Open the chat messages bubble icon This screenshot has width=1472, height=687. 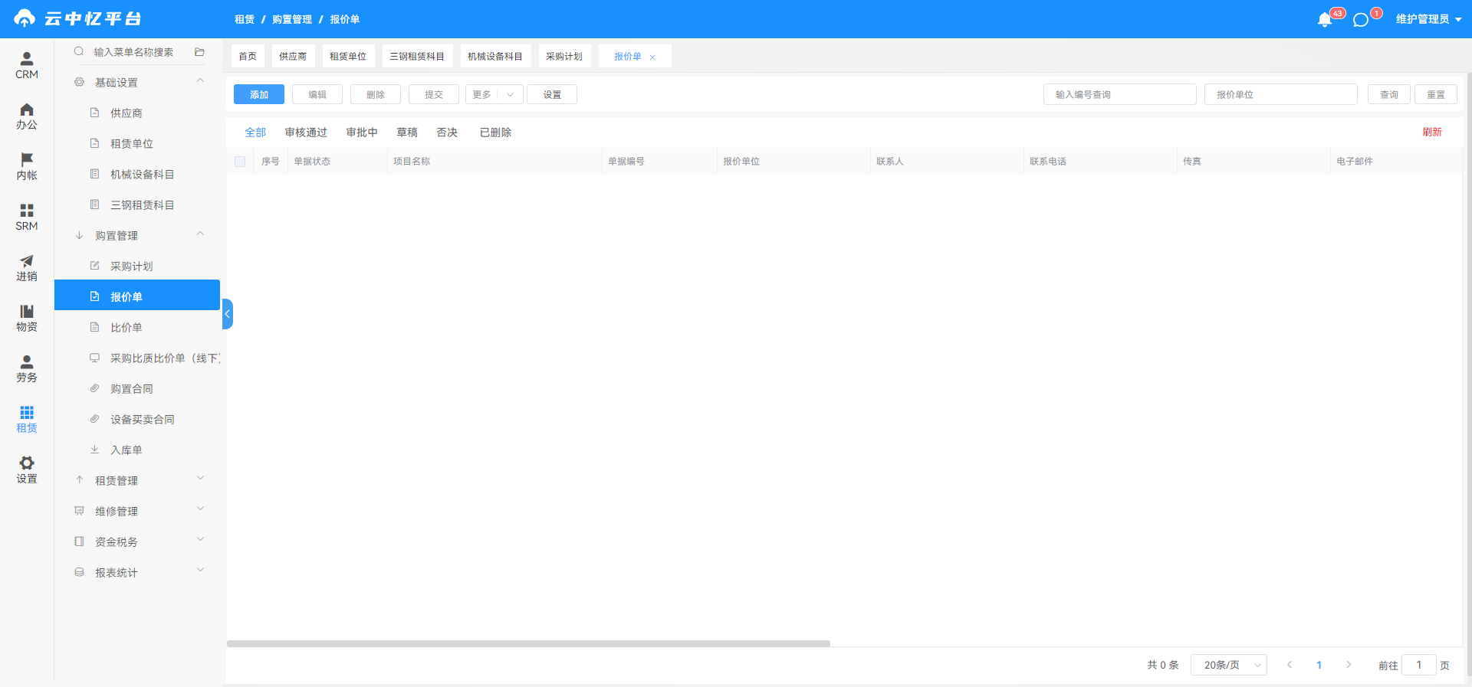pyautogui.click(x=1361, y=20)
